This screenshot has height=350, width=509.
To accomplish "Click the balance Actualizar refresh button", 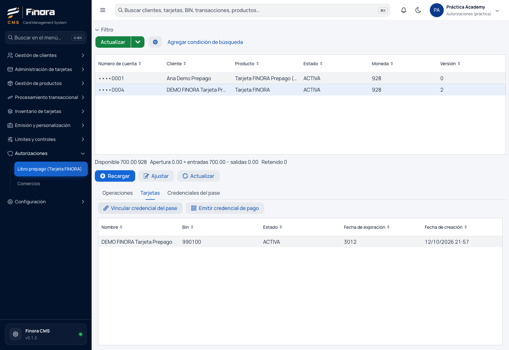I will pyautogui.click(x=199, y=176).
